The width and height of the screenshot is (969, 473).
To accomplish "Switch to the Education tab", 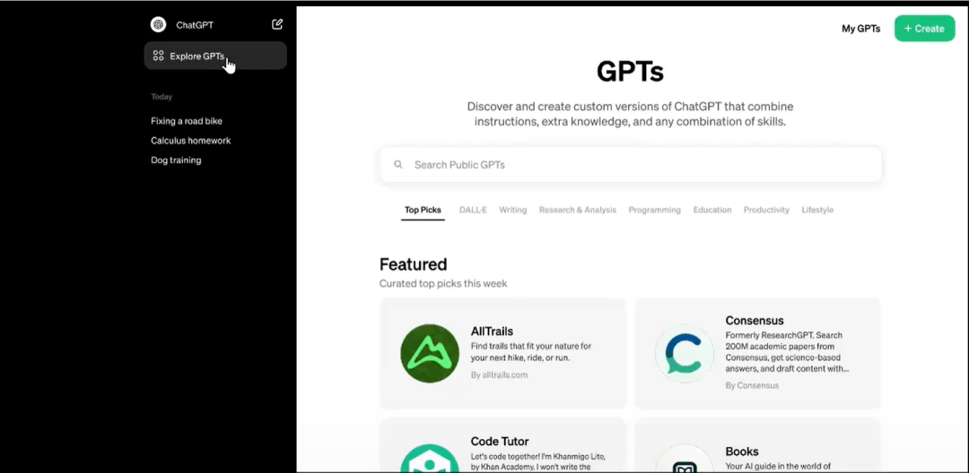I will pos(711,210).
